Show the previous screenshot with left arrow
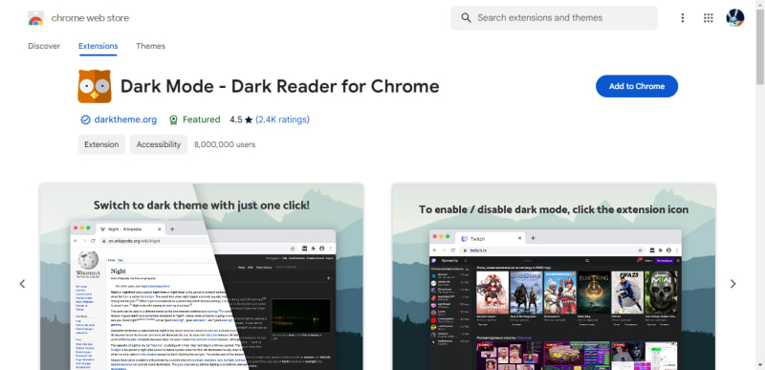Screen dimensions: 765x370 click(x=22, y=284)
